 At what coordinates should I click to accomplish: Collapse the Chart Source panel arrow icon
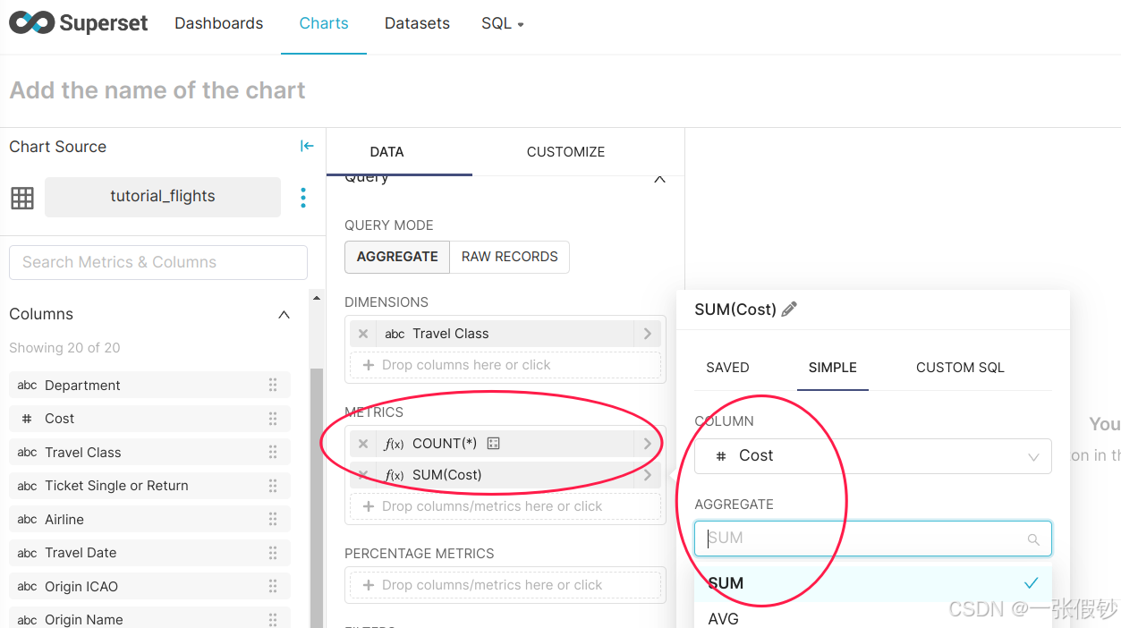307,146
